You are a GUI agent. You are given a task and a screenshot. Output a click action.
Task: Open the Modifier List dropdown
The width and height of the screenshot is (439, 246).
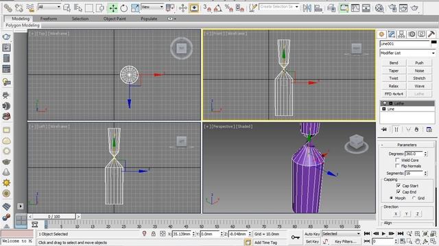407,53
